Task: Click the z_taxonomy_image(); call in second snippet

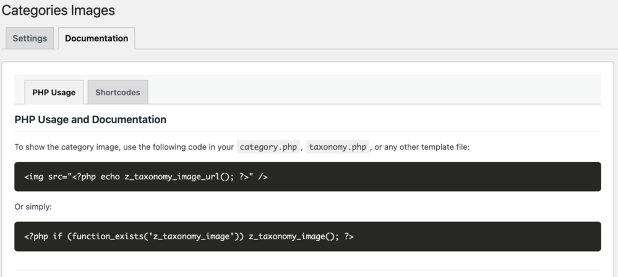Action: pyautogui.click(x=291, y=236)
